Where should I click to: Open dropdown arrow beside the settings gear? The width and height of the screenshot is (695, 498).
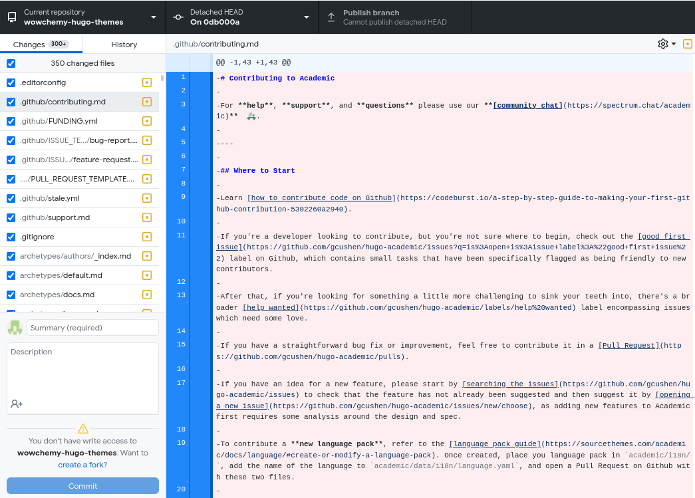[674, 44]
